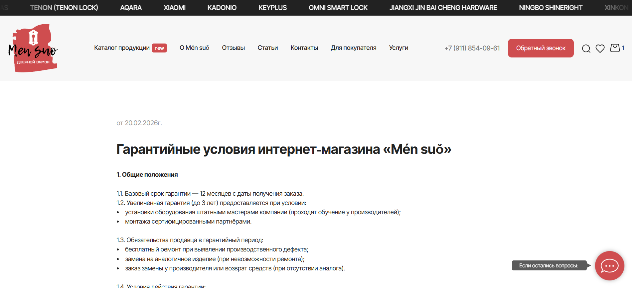
Task: Open favorites via the heart icon
Action: coord(600,48)
